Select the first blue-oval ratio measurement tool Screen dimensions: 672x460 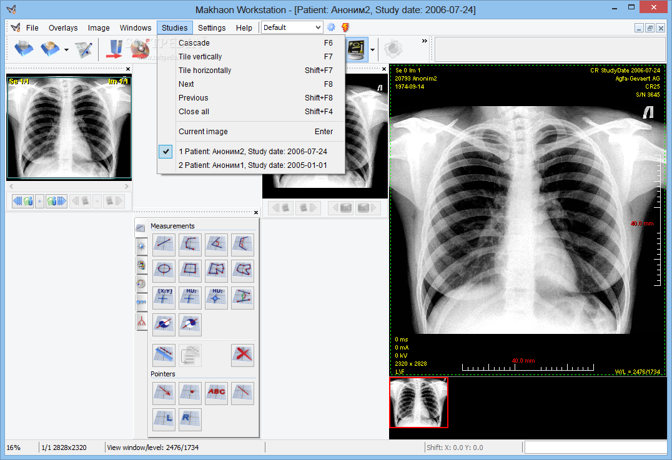[164, 324]
